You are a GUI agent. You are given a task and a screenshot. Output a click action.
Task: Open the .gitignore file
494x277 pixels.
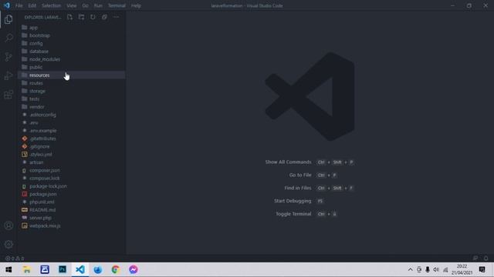[72, 146]
